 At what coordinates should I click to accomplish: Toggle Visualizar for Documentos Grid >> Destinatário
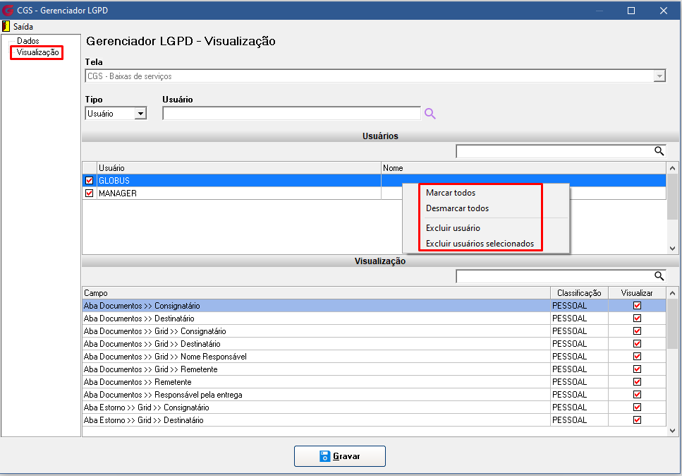pyautogui.click(x=637, y=344)
